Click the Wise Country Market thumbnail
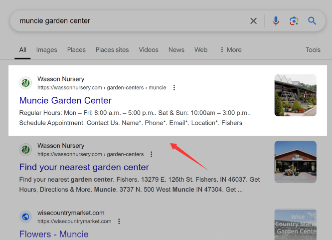The height and width of the screenshot is (240, 332). click(296, 225)
